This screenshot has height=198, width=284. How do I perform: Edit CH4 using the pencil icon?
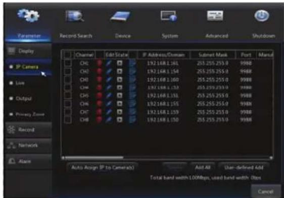109,87
